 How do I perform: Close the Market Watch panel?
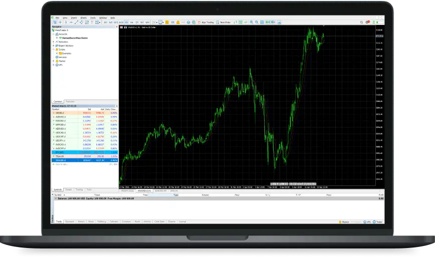click(117, 105)
